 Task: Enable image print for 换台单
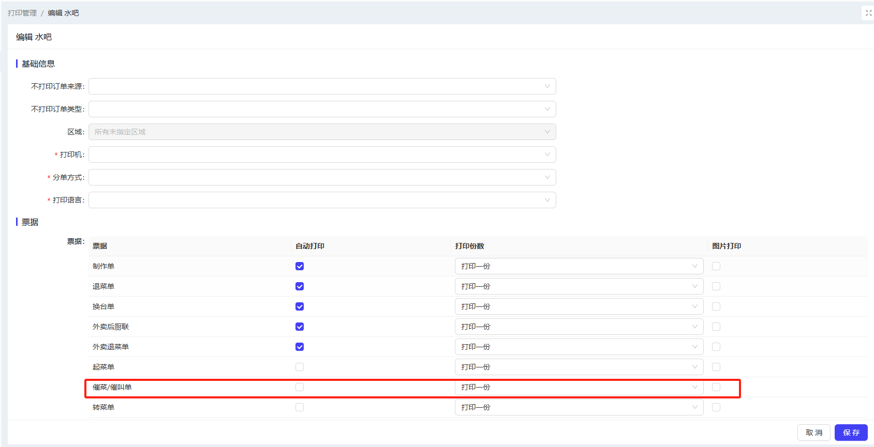click(716, 306)
